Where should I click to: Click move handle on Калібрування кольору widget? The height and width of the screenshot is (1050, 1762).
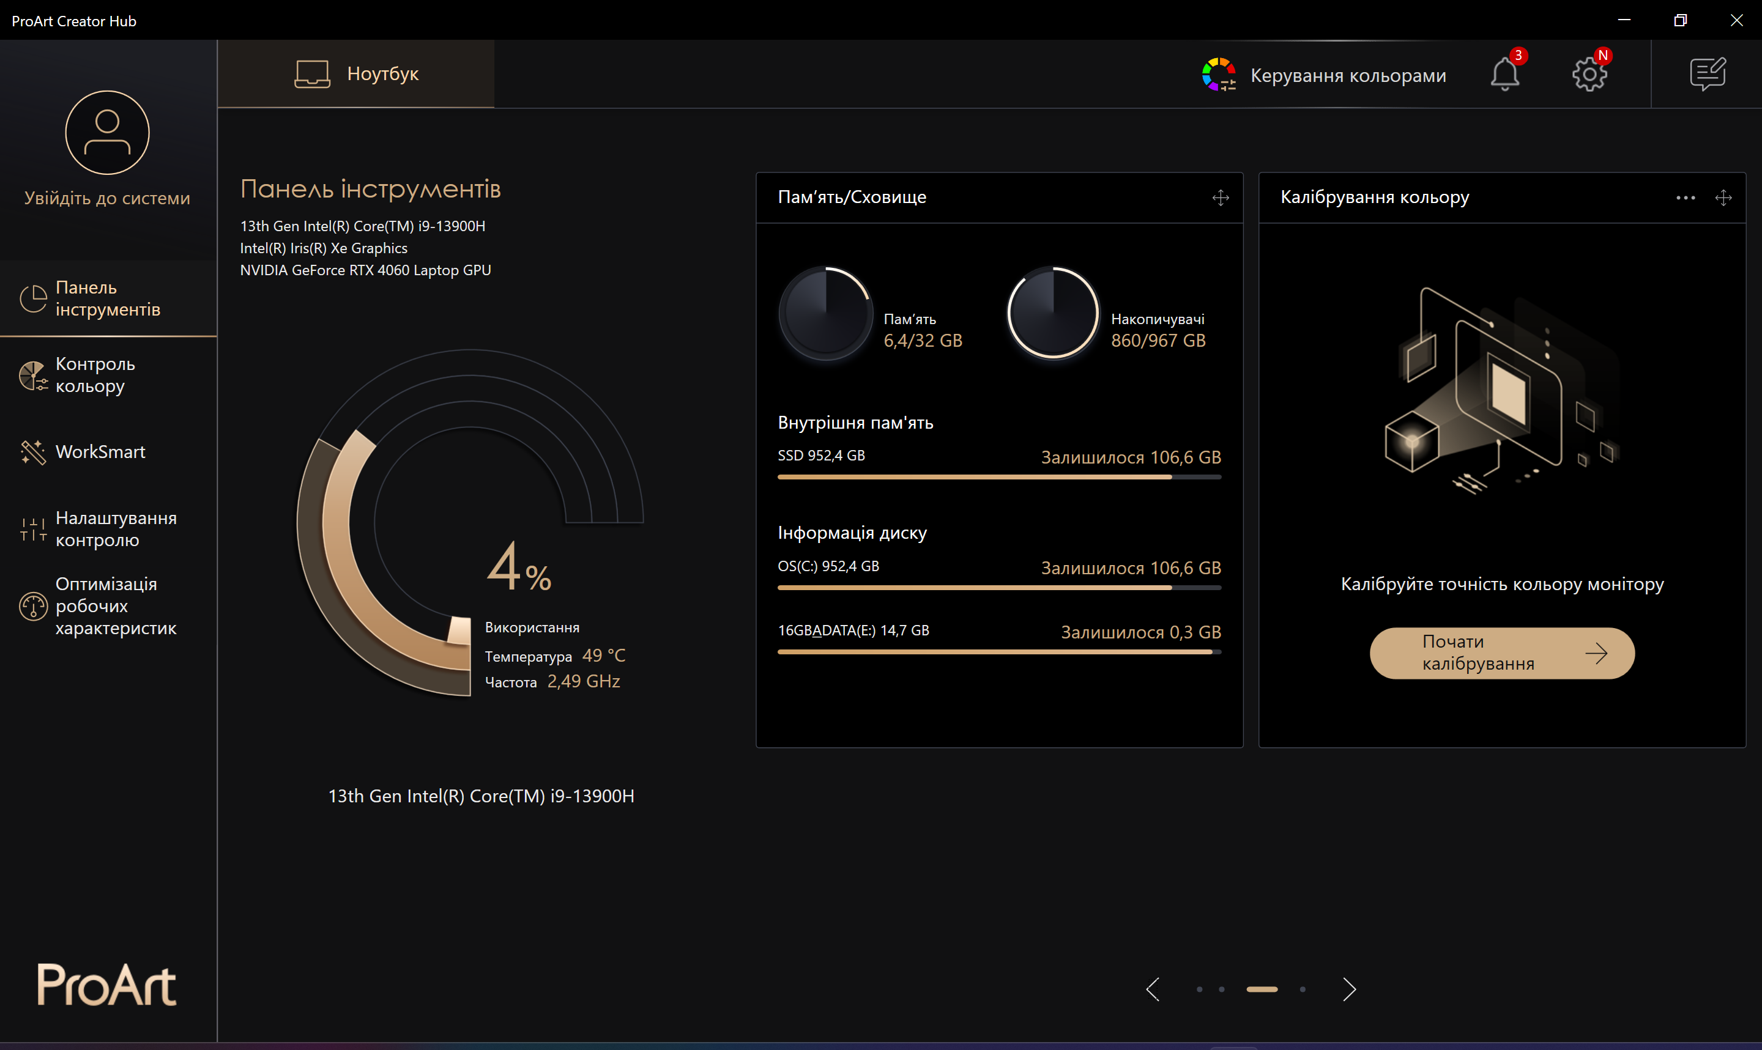(1723, 198)
